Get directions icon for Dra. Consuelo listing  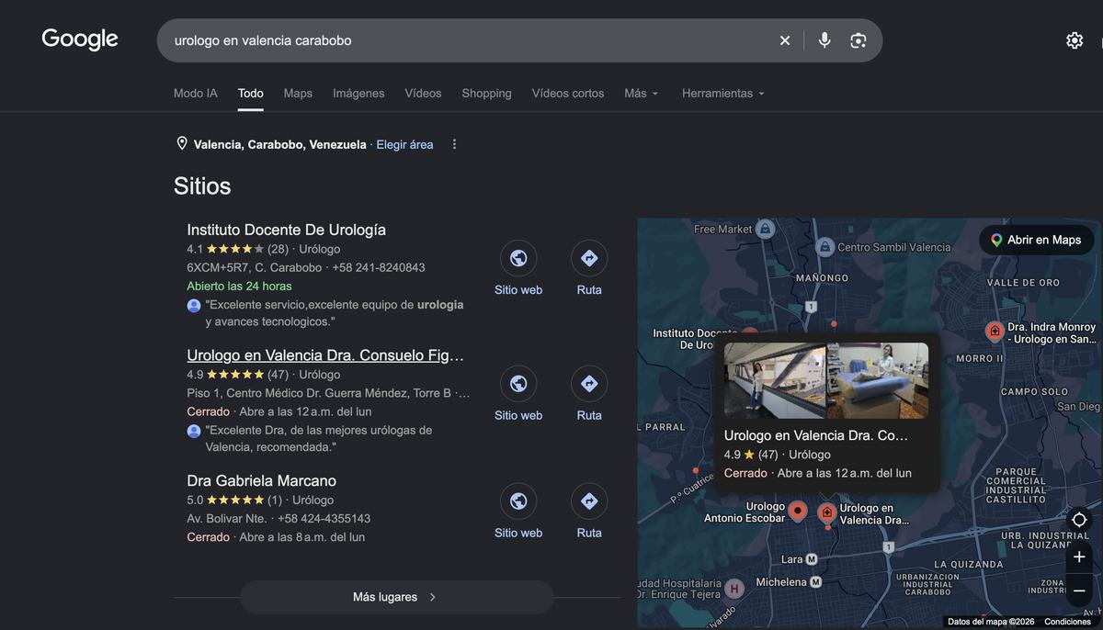(x=589, y=384)
